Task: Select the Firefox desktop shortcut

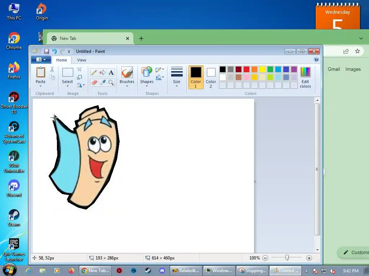Action: [14, 70]
